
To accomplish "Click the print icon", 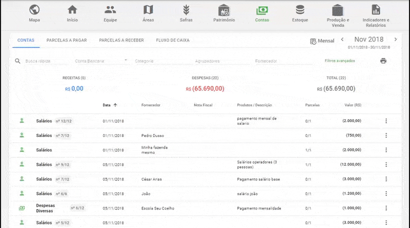I will click(x=383, y=61).
